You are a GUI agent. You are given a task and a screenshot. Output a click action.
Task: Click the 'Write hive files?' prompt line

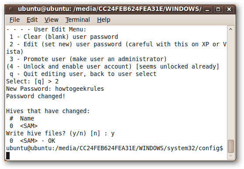tap(60, 133)
